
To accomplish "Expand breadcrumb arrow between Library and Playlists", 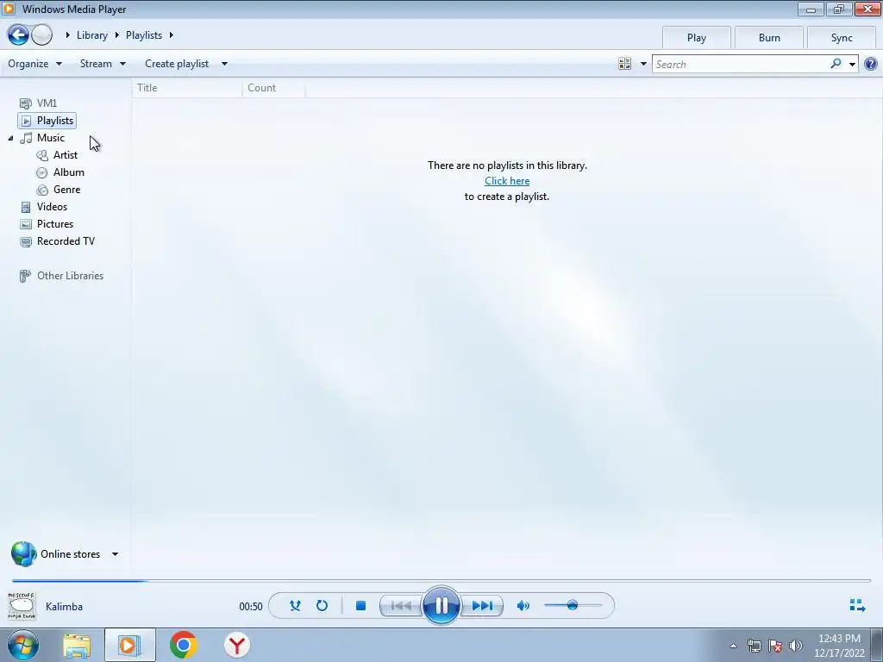I will tap(116, 34).
